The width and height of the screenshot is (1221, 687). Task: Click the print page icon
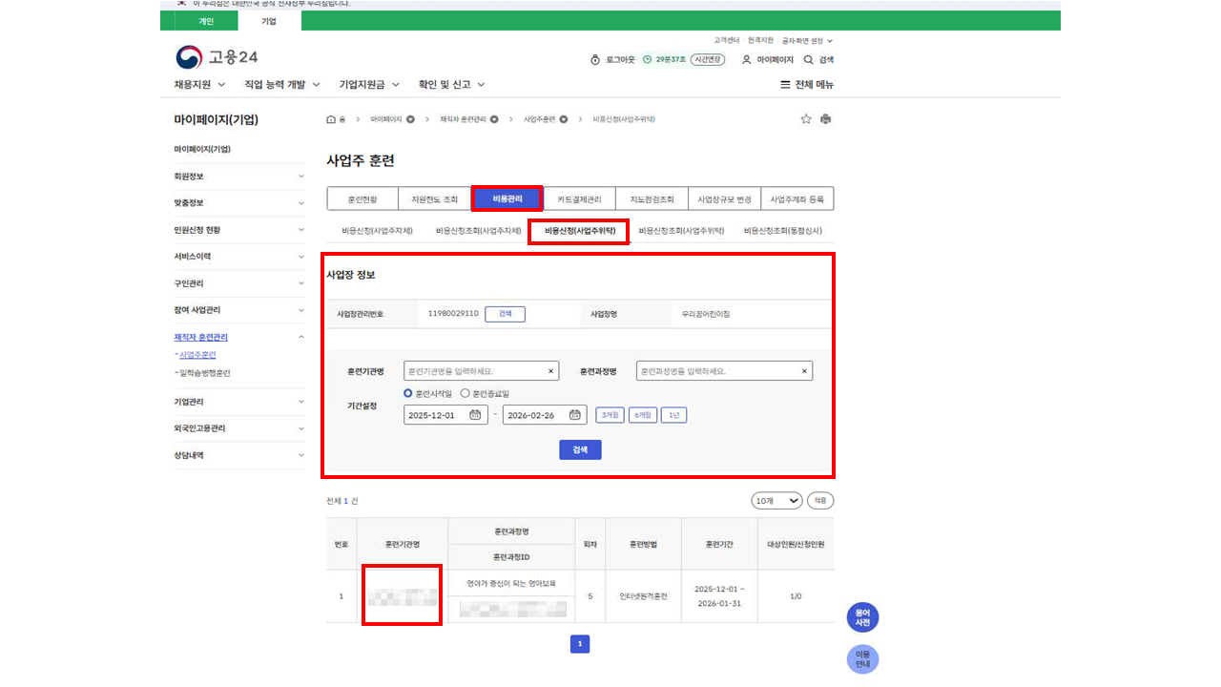coord(825,119)
